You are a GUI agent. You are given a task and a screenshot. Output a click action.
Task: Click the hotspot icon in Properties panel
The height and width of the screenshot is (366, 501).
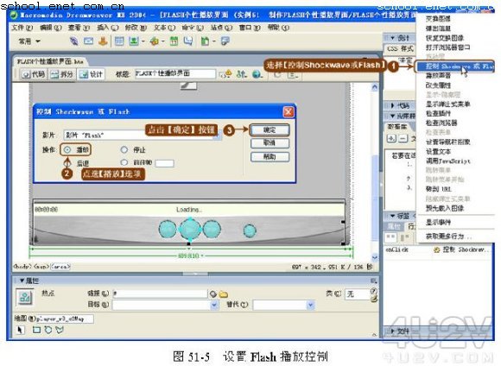(25, 298)
